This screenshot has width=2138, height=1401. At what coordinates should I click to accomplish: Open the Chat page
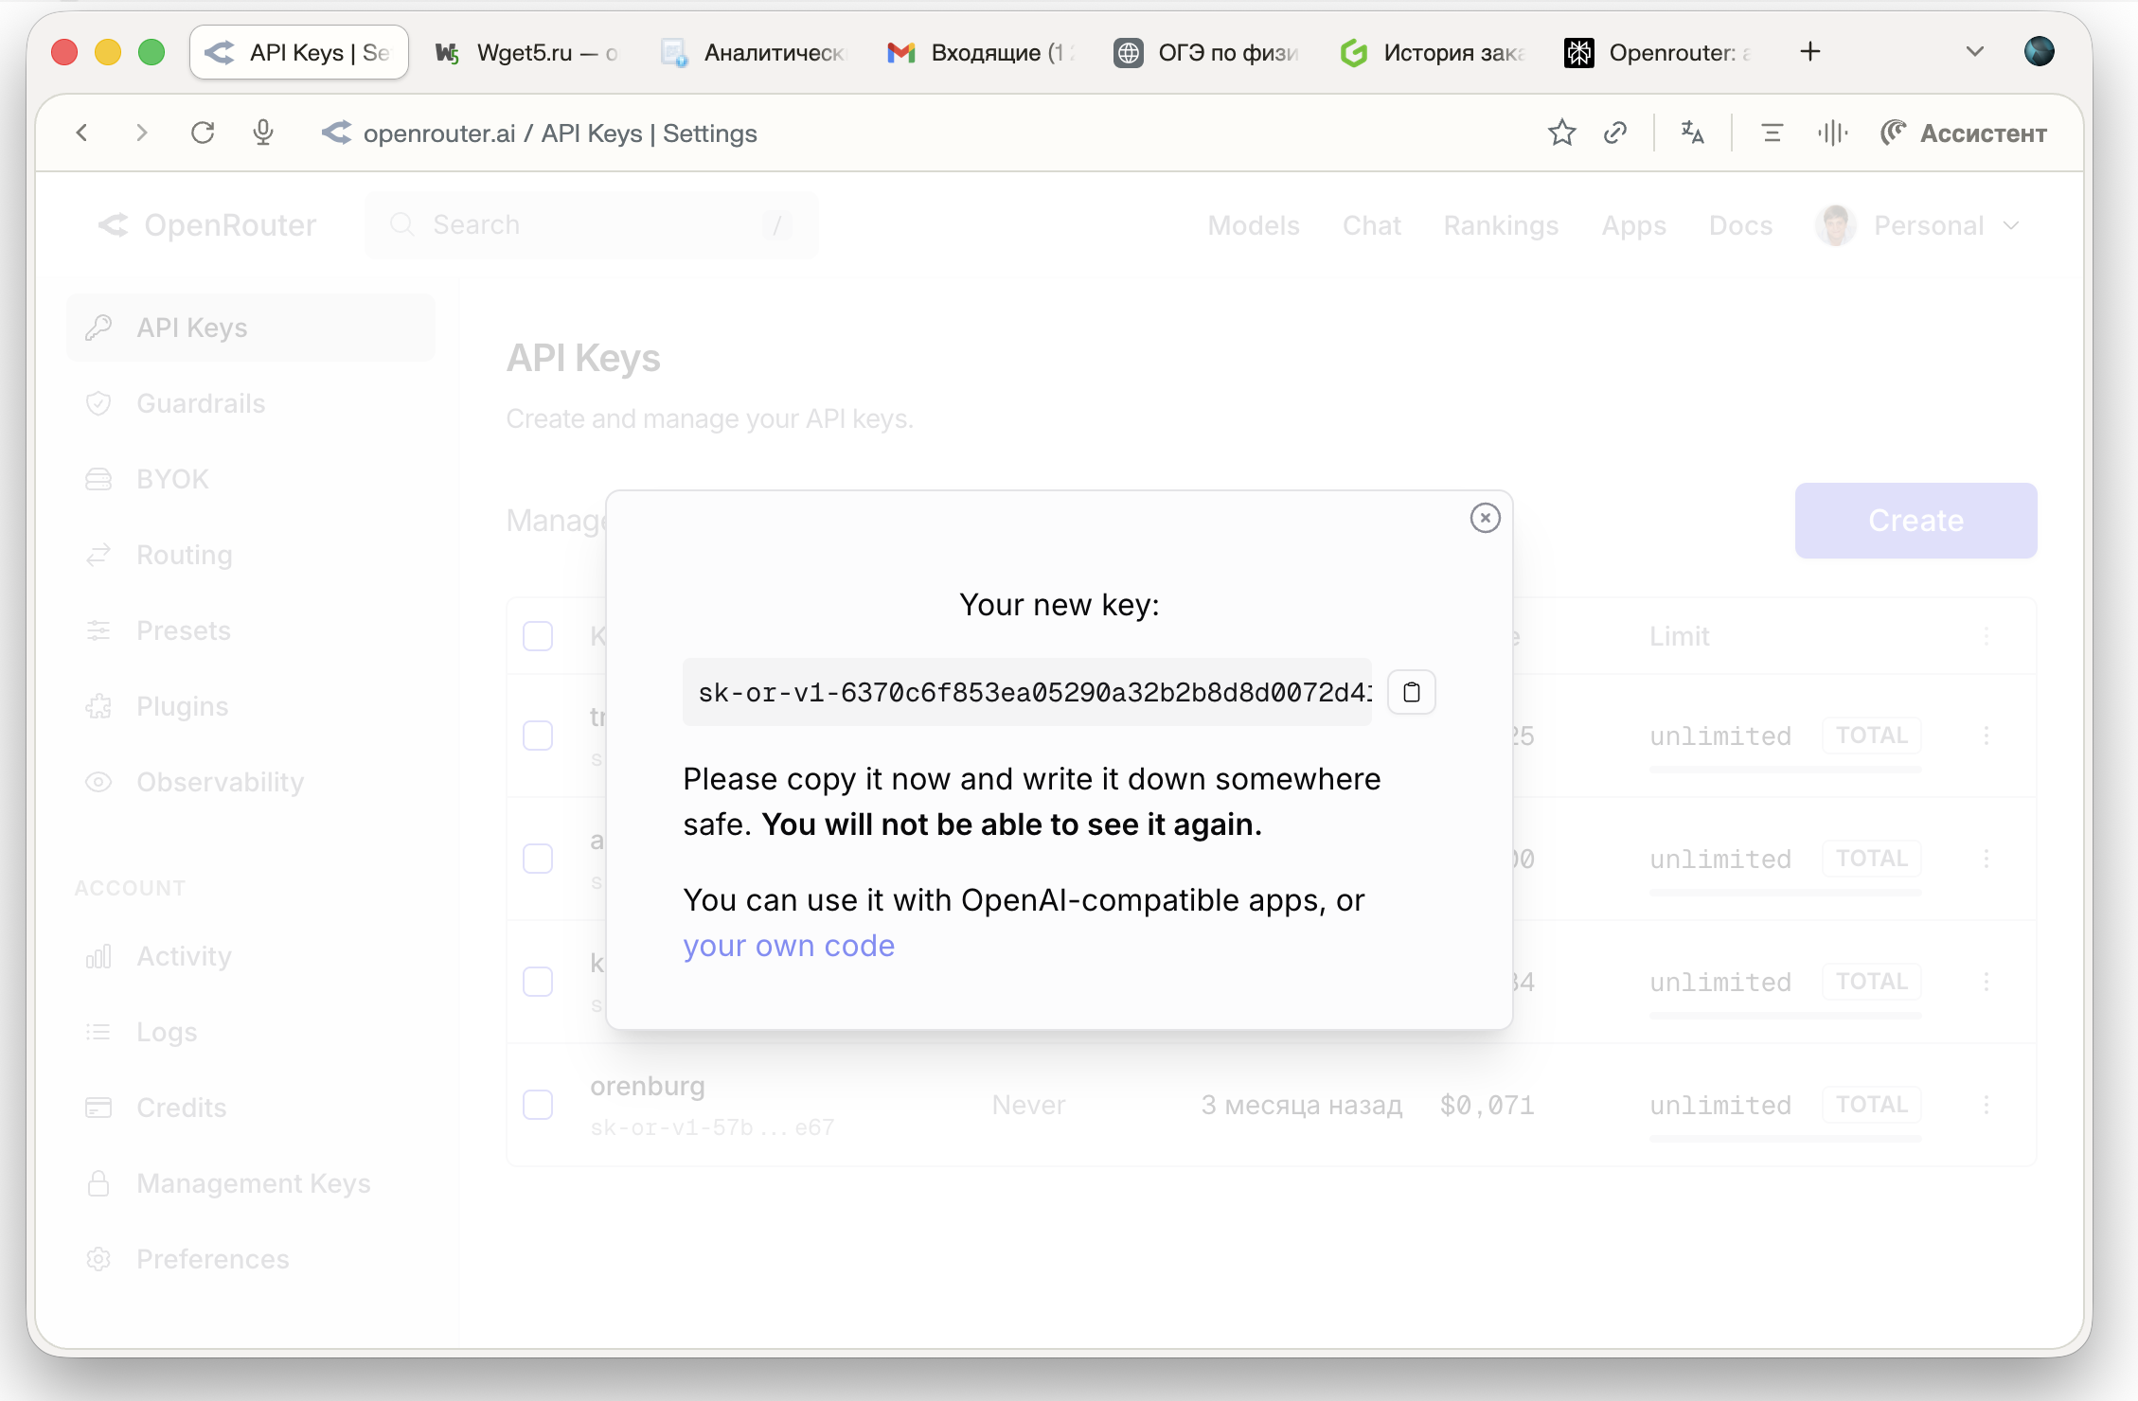[1371, 225]
